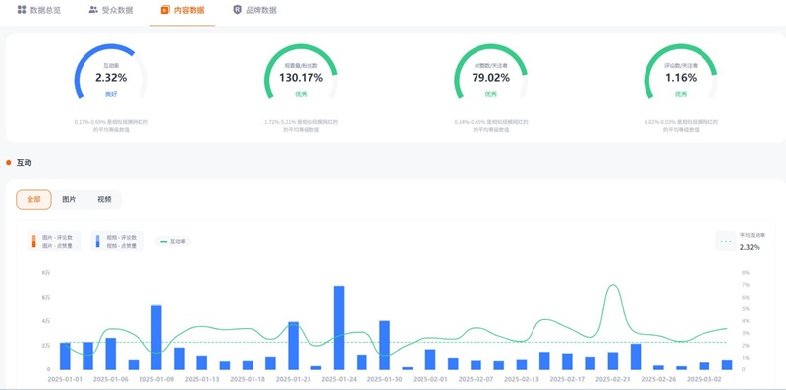Click the 数据总览 grid icon
This screenshot has width=786, height=390.
pos(21,10)
